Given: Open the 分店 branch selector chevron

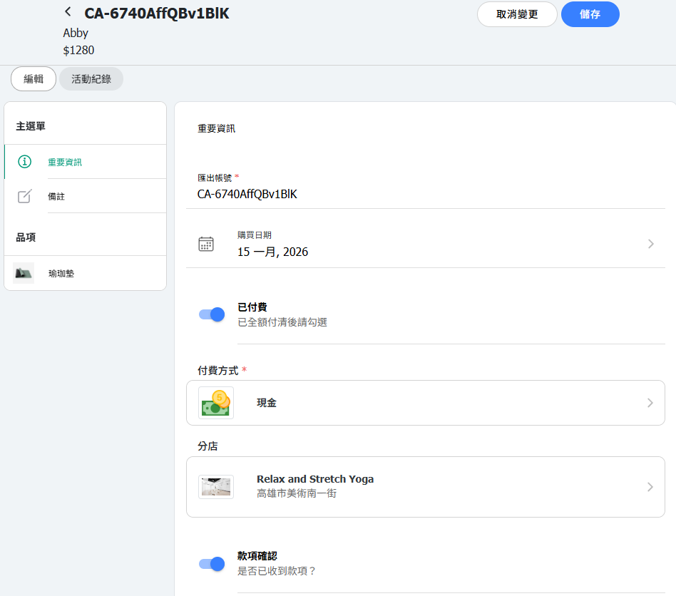Looking at the screenshot, I should point(650,487).
